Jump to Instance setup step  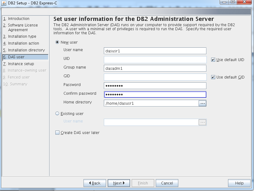(x=18, y=64)
